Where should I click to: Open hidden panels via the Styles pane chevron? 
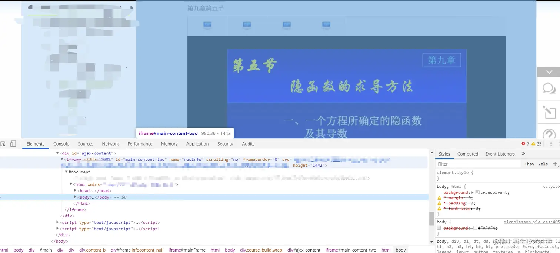tap(523, 154)
